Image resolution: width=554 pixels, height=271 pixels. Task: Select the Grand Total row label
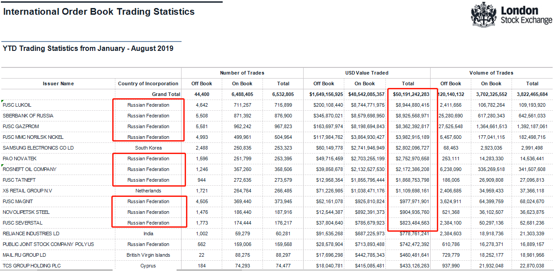[166, 94]
